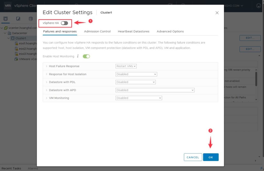The image size is (264, 171).
Task: Click the upper EDIT button behind dialog
Action: (250, 38)
